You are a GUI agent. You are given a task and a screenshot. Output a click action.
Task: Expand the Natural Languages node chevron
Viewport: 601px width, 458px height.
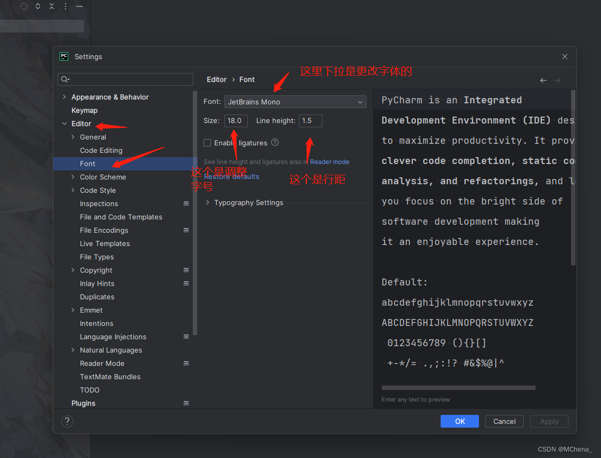pyautogui.click(x=73, y=350)
